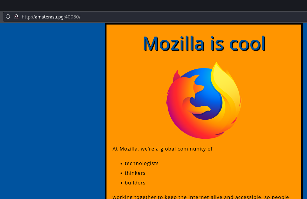Click the tracking protection shield icon
This screenshot has height=199, width=307.
tap(8, 17)
